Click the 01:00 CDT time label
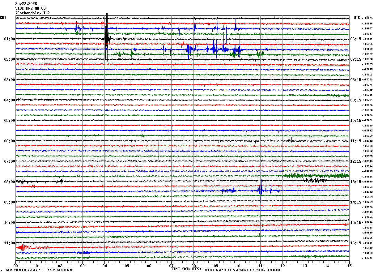Image resolution: width=374 pixels, height=274 pixels. click(9, 39)
